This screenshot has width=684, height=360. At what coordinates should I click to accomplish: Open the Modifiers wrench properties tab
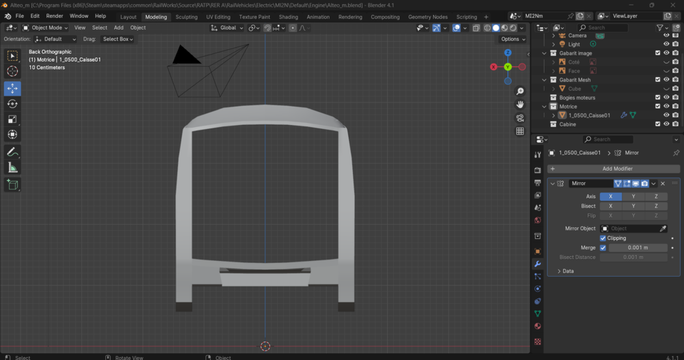tap(538, 264)
